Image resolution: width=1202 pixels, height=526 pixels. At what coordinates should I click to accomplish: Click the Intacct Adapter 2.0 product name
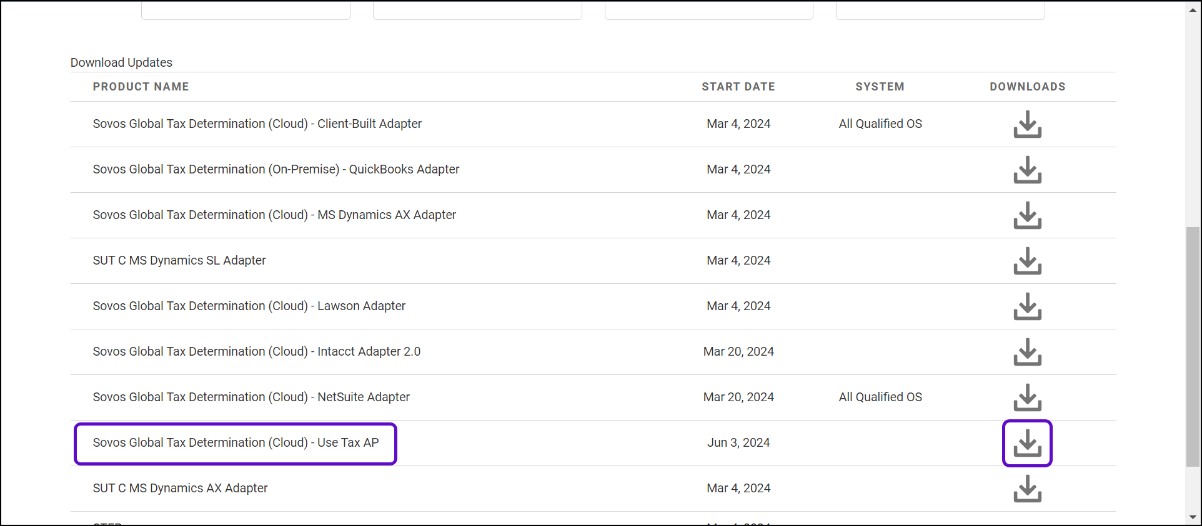point(256,352)
